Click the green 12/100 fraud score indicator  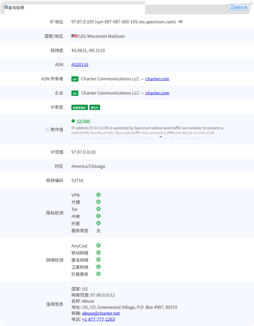[81, 121]
